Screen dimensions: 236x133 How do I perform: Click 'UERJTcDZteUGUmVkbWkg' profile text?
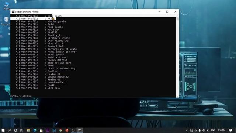tap(62, 68)
